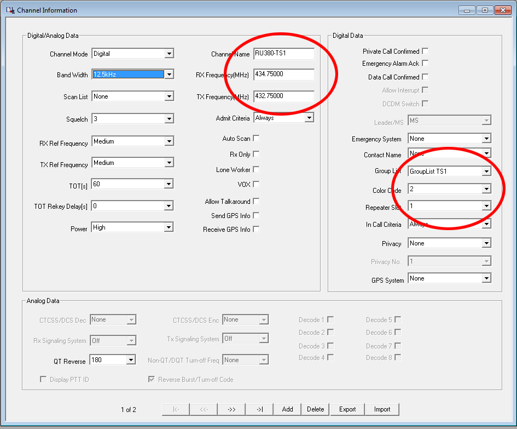This screenshot has width=517, height=429.
Task: Open the Color Code dropdown
Action: click(x=486, y=189)
